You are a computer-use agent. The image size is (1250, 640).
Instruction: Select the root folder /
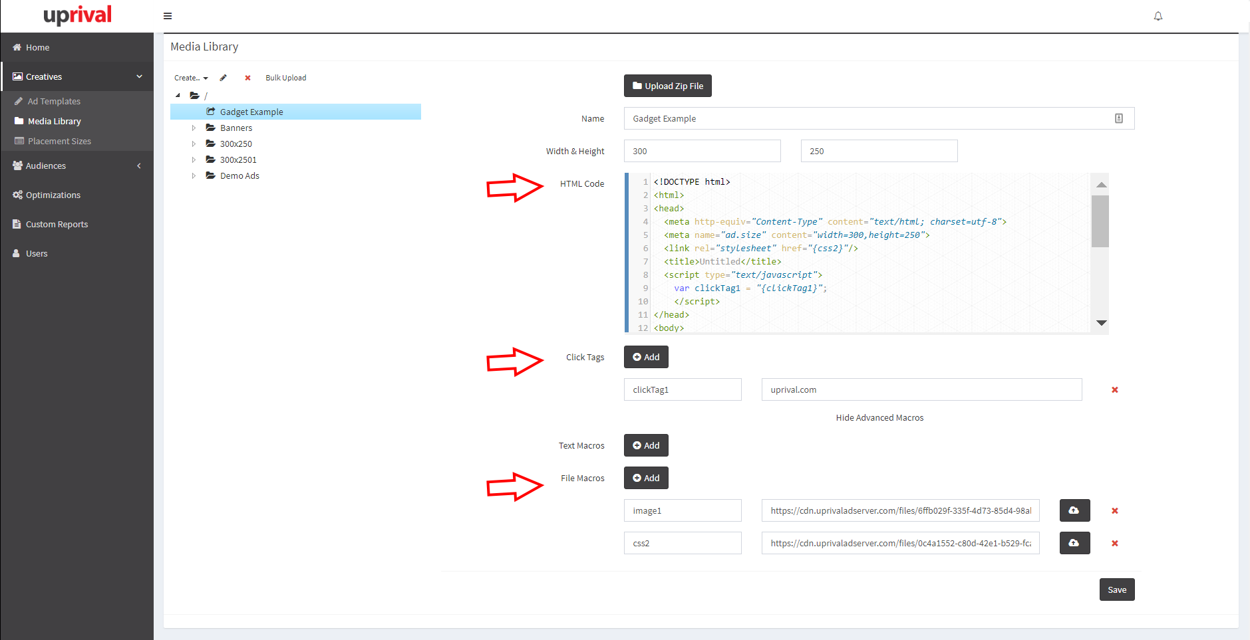coord(199,96)
